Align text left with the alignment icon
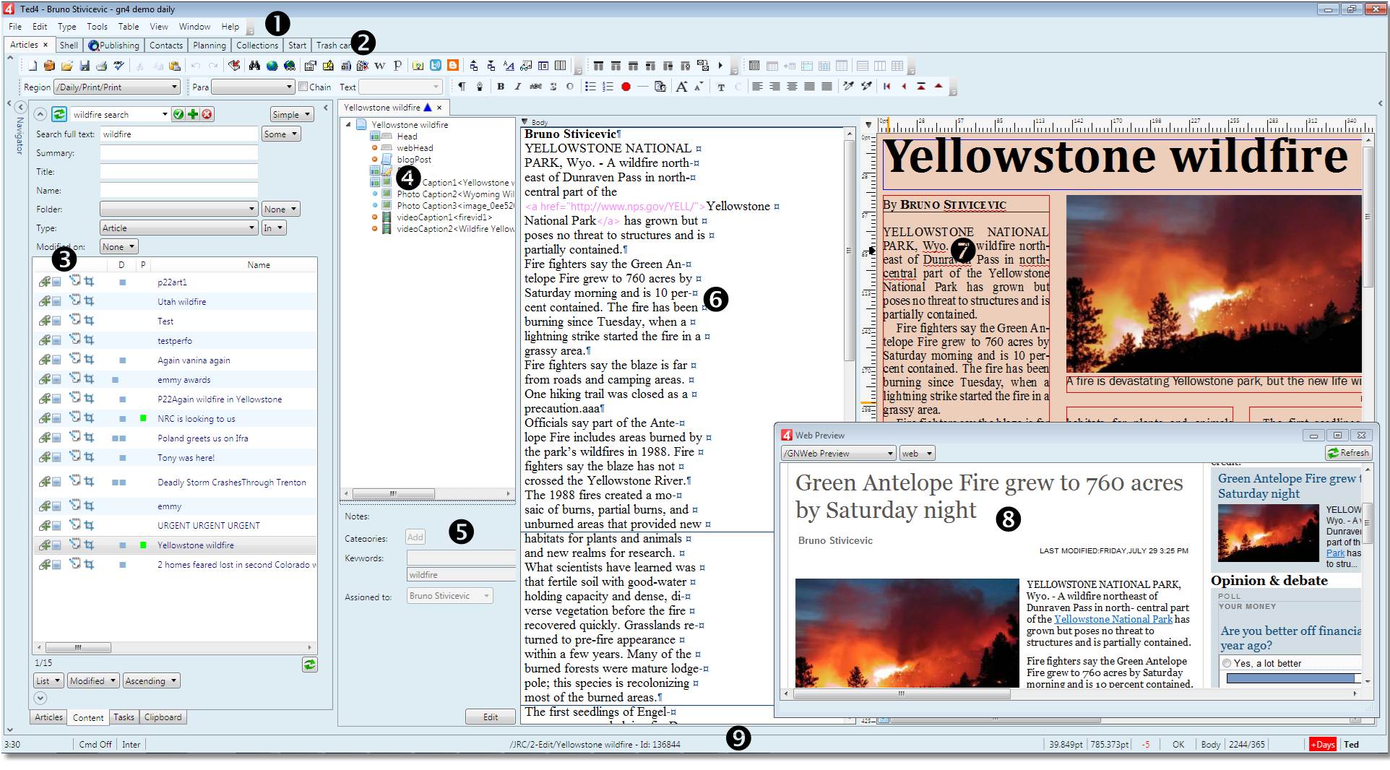The image size is (1390, 770). (757, 87)
